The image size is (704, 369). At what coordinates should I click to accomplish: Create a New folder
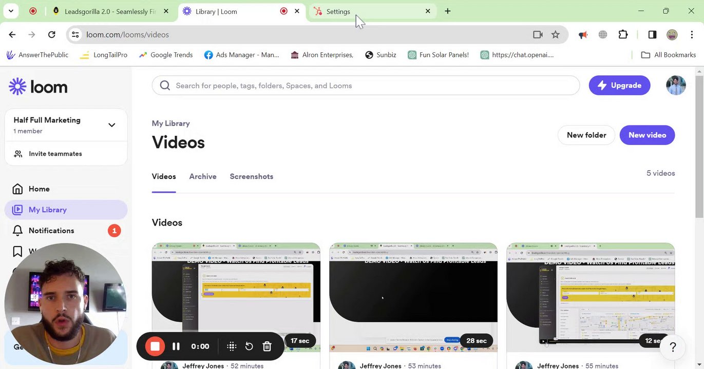(586, 135)
